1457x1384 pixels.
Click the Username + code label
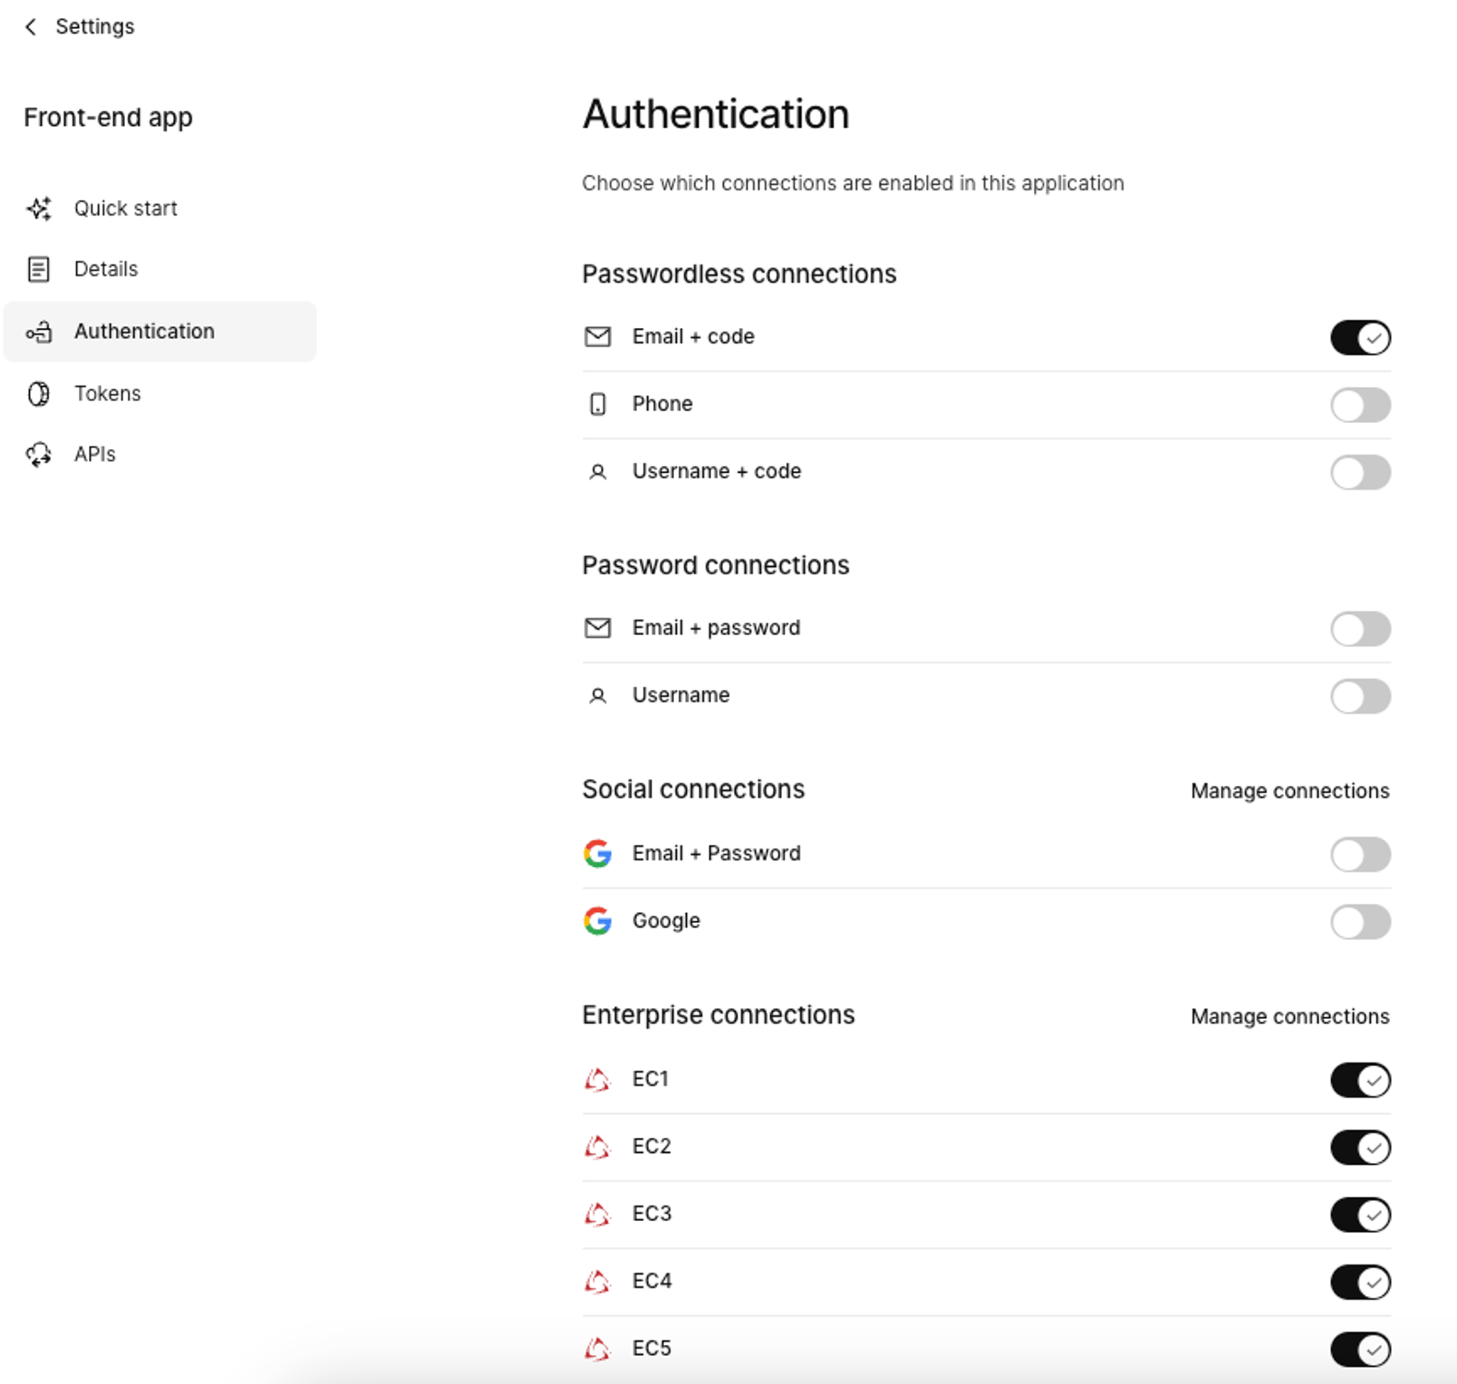pos(717,471)
